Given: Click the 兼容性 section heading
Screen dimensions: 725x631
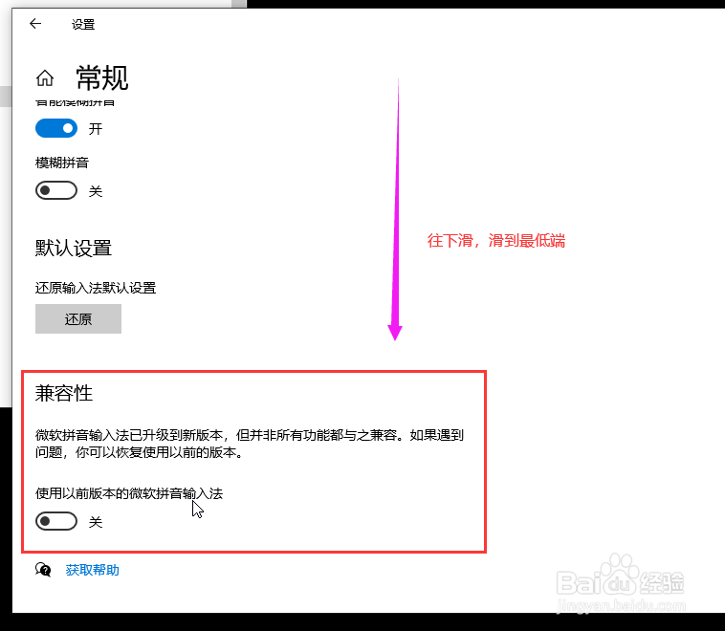Looking at the screenshot, I should tap(64, 393).
